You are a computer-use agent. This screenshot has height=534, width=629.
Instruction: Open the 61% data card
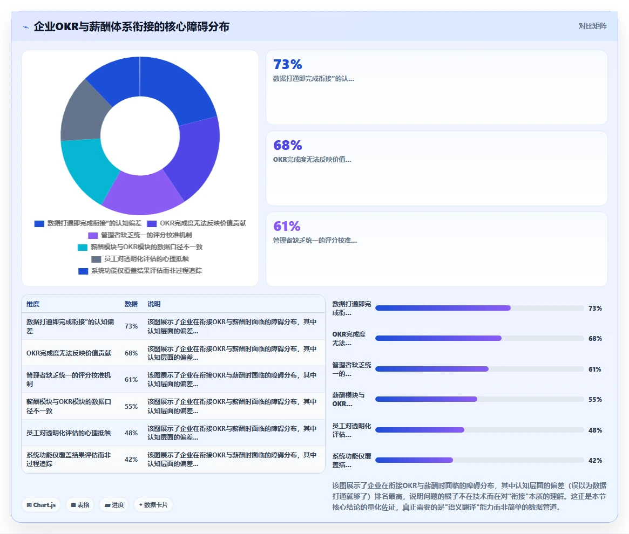pyautogui.click(x=436, y=249)
